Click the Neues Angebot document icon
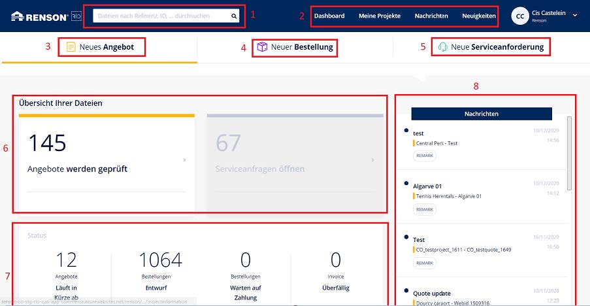This screenshot has height=306, width=590. point(71,47)
